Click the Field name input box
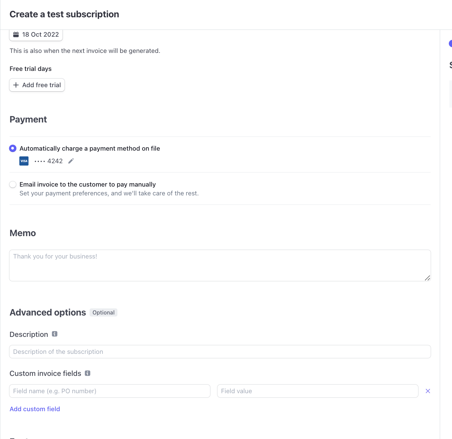 (110, 391)
